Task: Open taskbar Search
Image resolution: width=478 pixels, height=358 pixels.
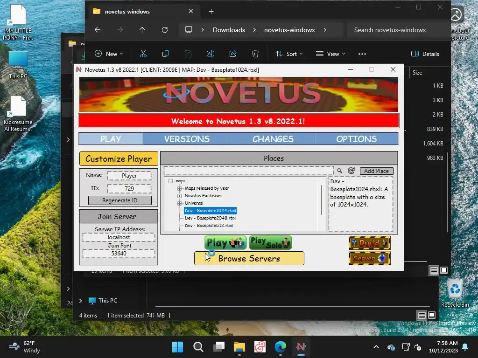Action: coord(198,347)
